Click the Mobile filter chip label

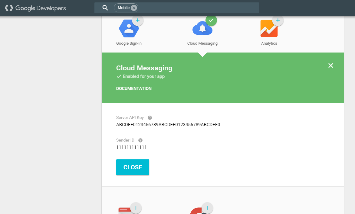(123, 8)
